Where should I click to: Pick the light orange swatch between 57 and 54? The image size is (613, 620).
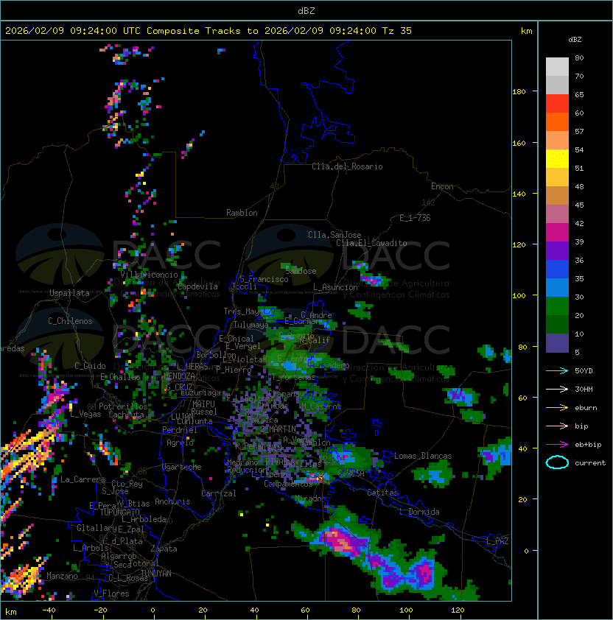point(557,141)
